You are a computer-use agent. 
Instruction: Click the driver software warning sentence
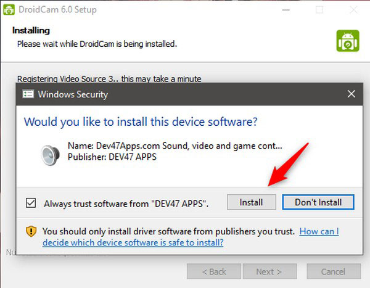pos(169,231)
